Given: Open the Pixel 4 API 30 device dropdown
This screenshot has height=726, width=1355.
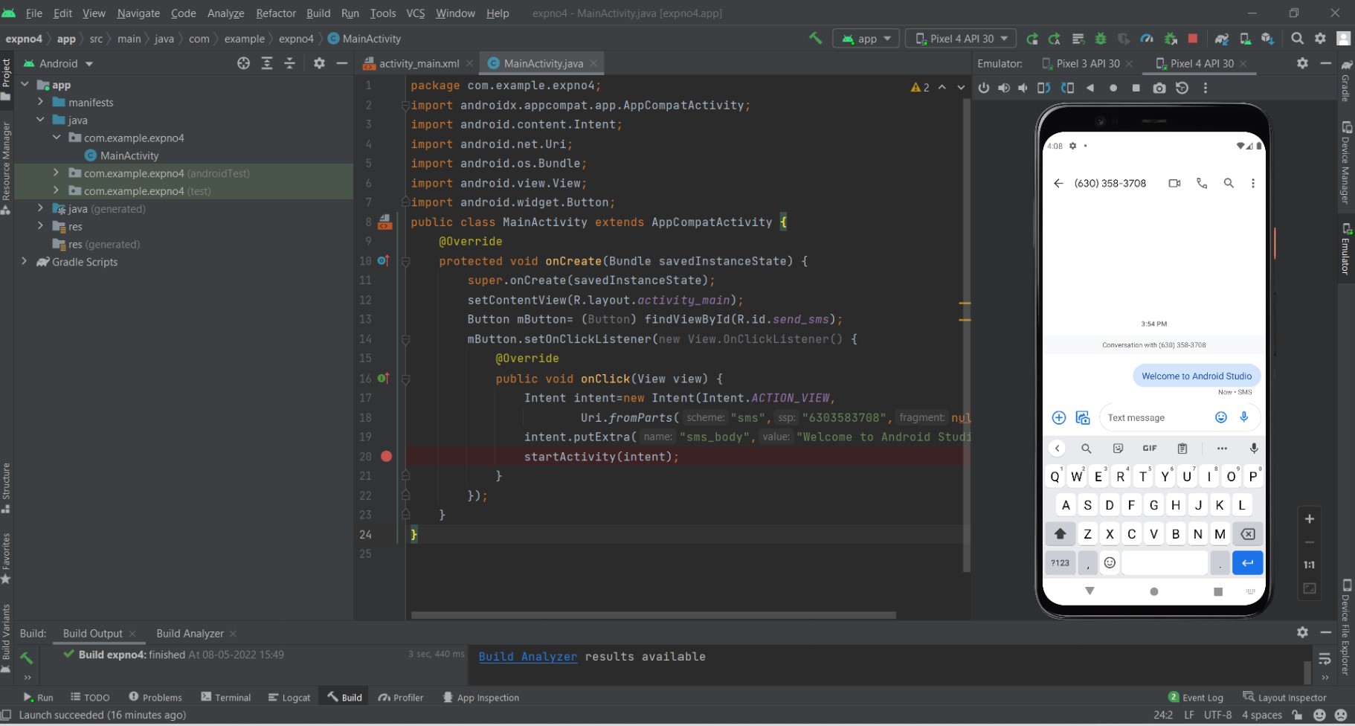Looking at the screenshot, I should (x=961, y=39).
